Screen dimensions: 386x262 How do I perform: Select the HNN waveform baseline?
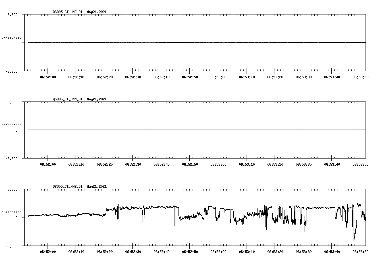pyautogui.click(x=171, y=130)
